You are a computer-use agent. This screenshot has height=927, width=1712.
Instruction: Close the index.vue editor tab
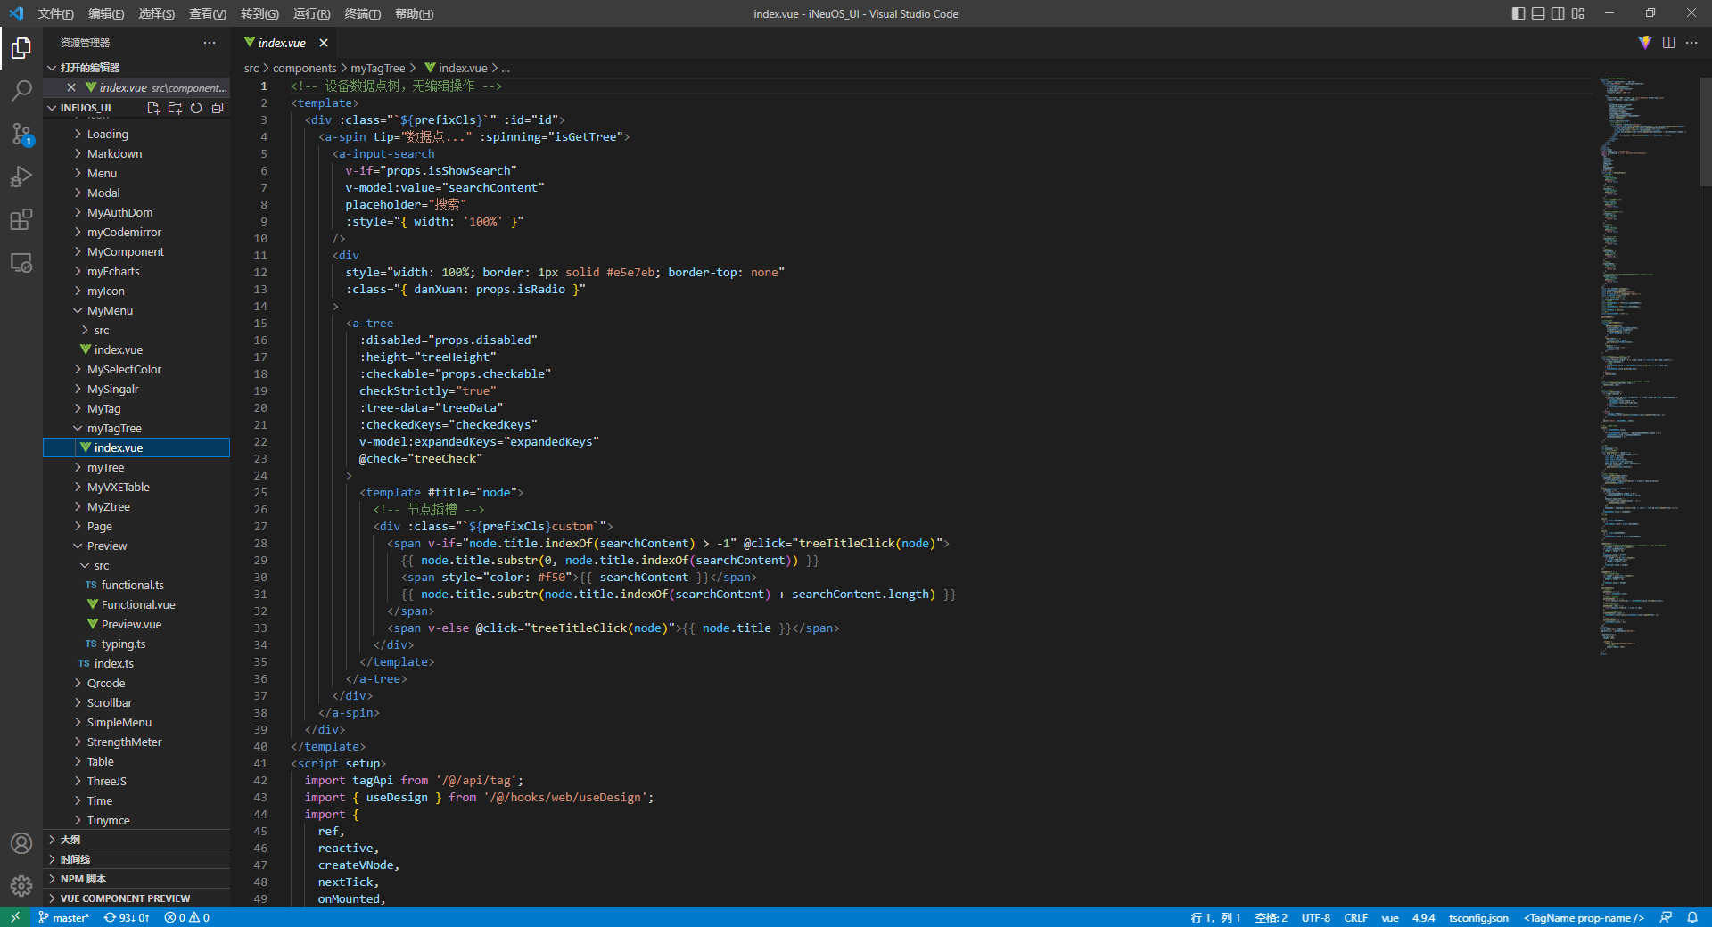pos(324,43)
